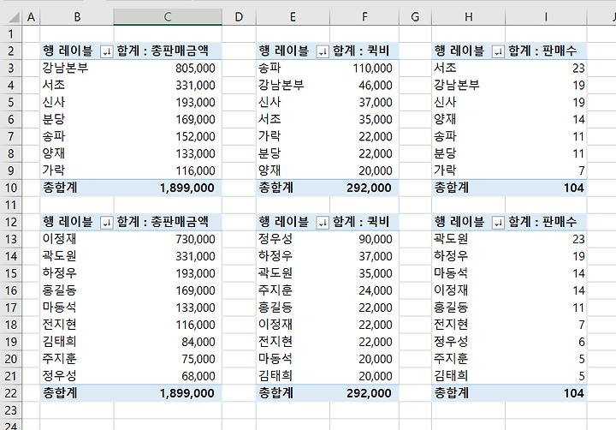Open the row label filter dropdown in cell H2

pos(498,51)
